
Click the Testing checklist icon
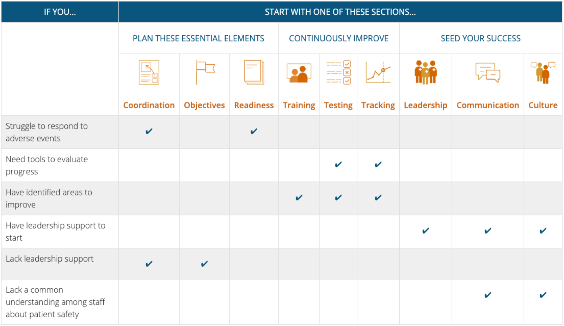338,73
